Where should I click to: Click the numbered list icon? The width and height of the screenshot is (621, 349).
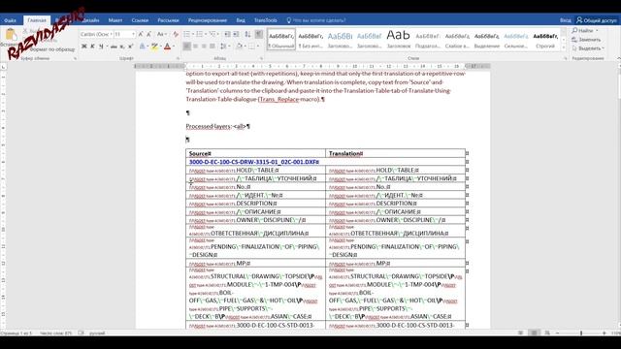click(x=199, y=35)
